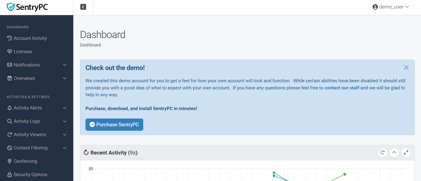Screen dimensions: 421x181
Task: Collapse the Recent Activity panel
Action: click(394, 153)
